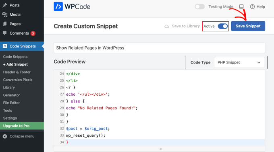Click the wp_reset_query(); code line
The width and height of the screenshot is (274, 152).
tap(85, 136)
